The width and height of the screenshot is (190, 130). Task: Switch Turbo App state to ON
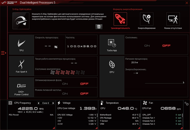pyautogui.click(x=147, y=46)
